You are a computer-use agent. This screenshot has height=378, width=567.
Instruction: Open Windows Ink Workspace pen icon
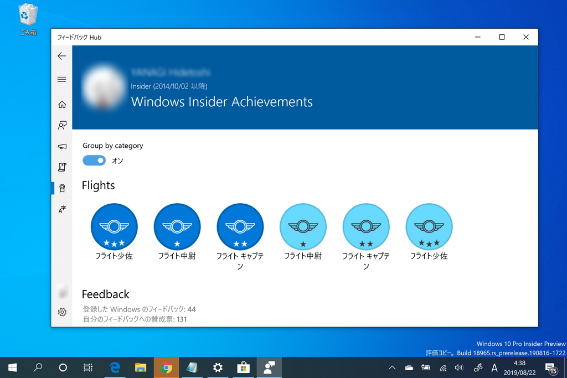click(477, 367)
